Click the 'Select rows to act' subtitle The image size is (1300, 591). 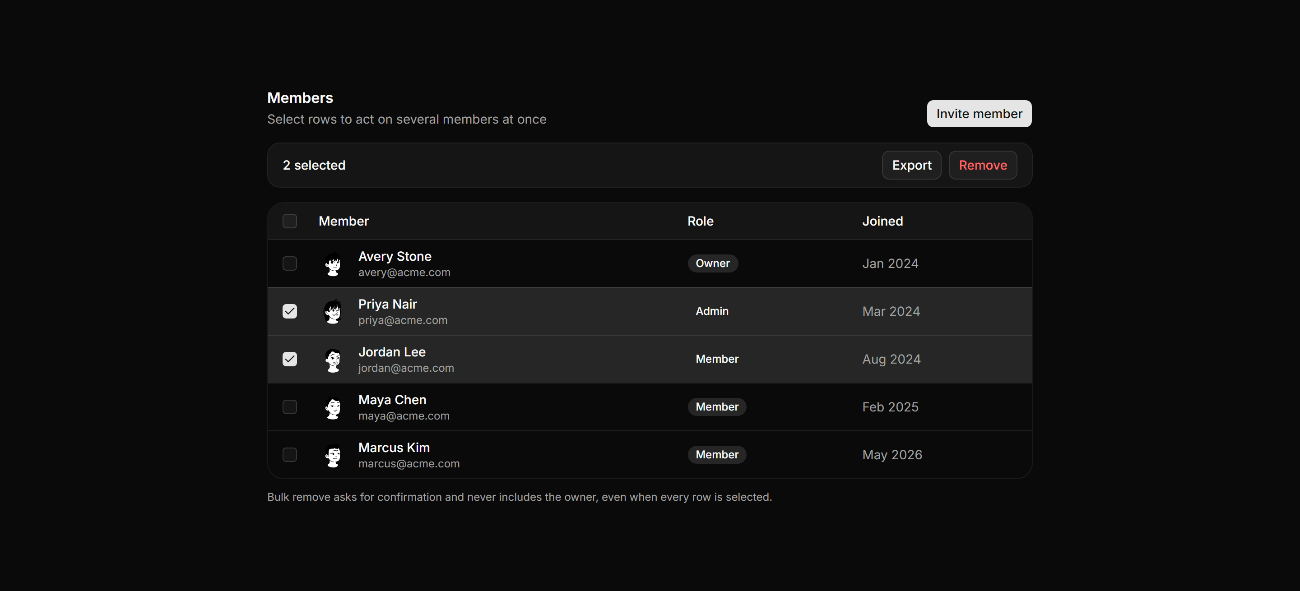pyautogui.click(x=407, y=120)
